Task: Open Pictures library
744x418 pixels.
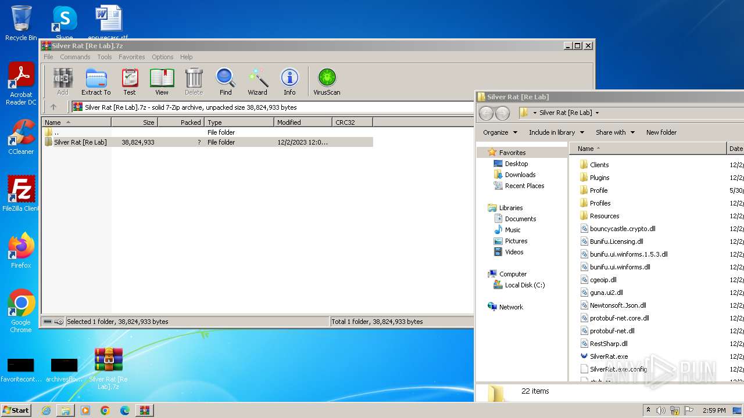Action: pyautogui.click(x=516, y=241)
